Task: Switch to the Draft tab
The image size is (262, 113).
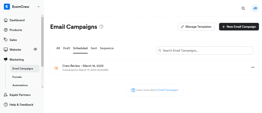Action: click(x=67, y=48)
